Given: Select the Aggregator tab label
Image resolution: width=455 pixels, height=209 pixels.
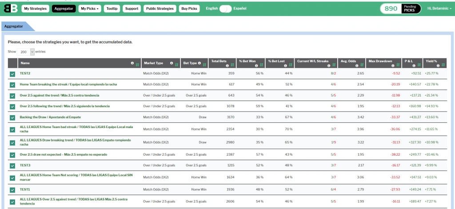Looking at the screenshot, I should [x=14, y=26].
